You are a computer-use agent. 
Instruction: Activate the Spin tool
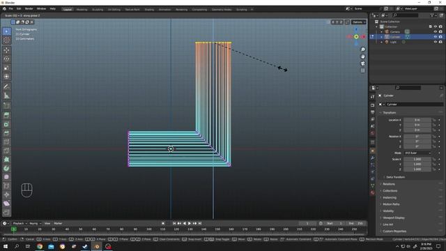(x=6, y=168)
